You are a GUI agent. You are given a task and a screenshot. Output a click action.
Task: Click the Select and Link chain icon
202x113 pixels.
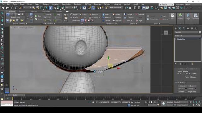pos(12,8)
